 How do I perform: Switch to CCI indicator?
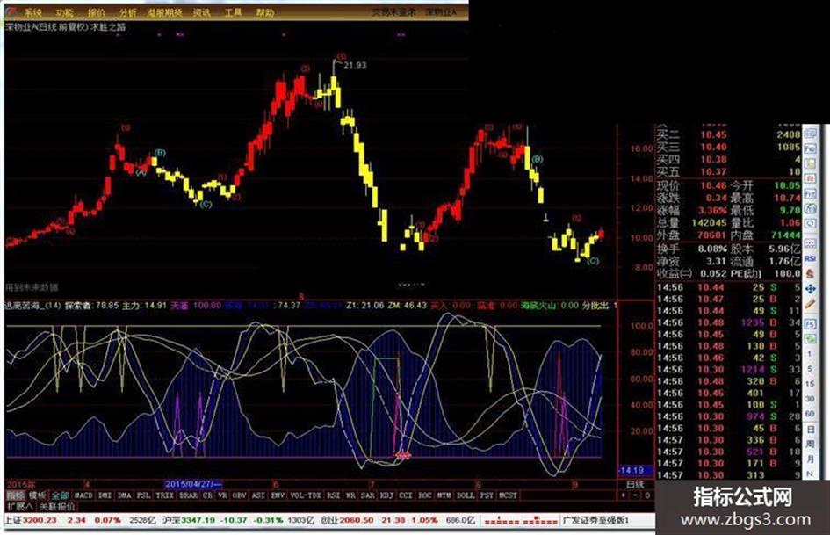tap(406, 495)
